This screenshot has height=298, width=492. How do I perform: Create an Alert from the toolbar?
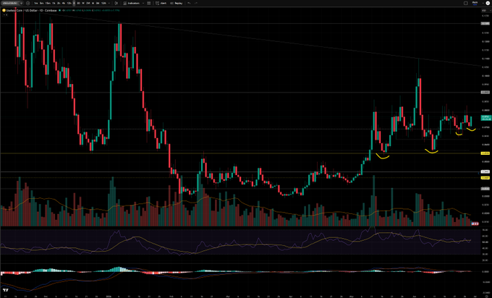pos(161,3)
